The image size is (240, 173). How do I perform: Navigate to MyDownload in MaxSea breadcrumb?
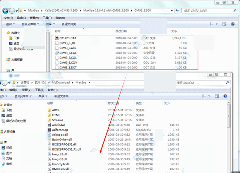coord(61,82)
